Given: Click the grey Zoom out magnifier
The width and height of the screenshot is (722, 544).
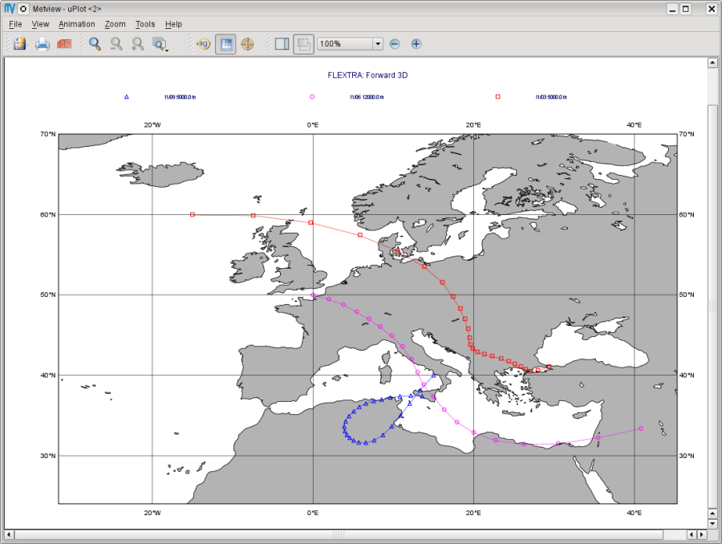Looking at the screenshot, I should [116, 44].
